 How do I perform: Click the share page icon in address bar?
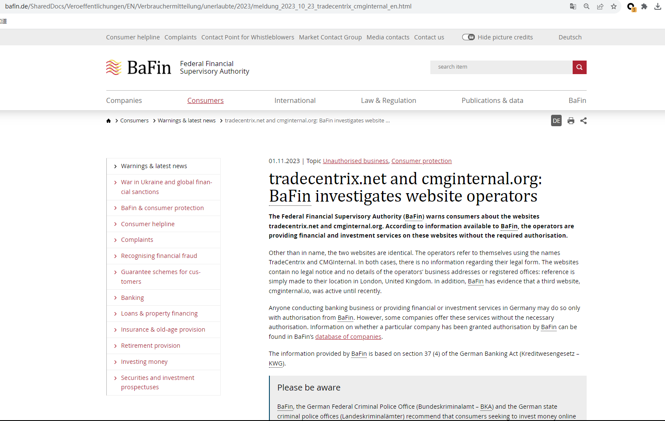[600, 6]
